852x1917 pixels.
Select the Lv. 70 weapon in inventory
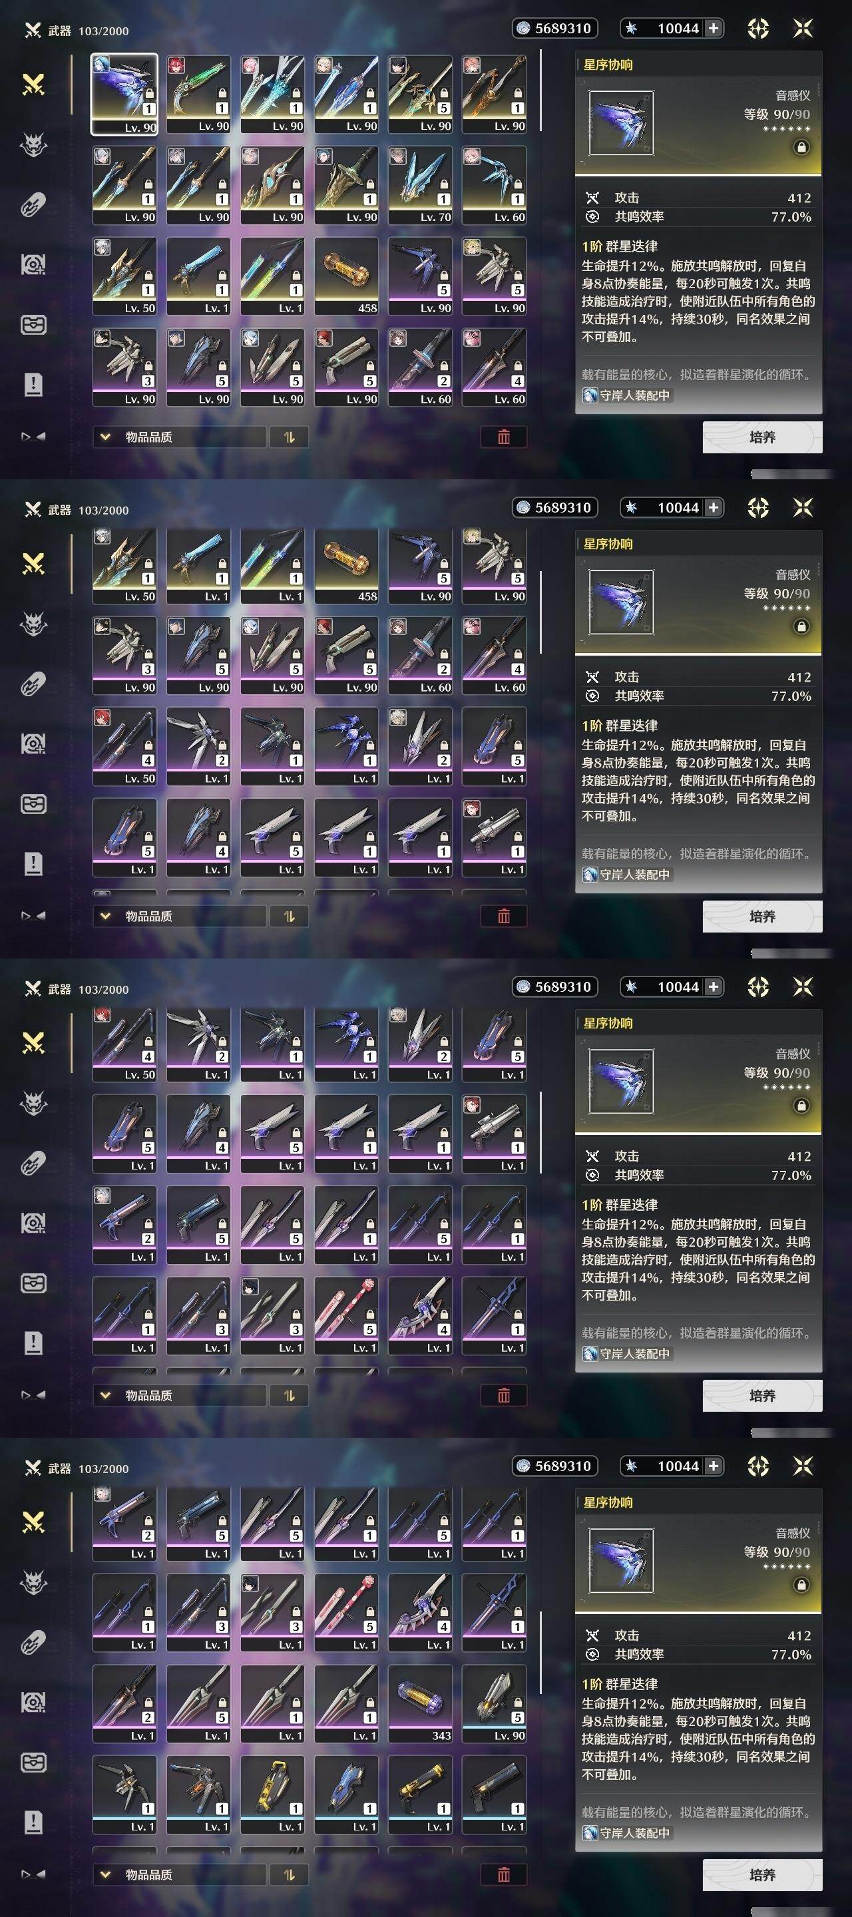coord(421,184)
